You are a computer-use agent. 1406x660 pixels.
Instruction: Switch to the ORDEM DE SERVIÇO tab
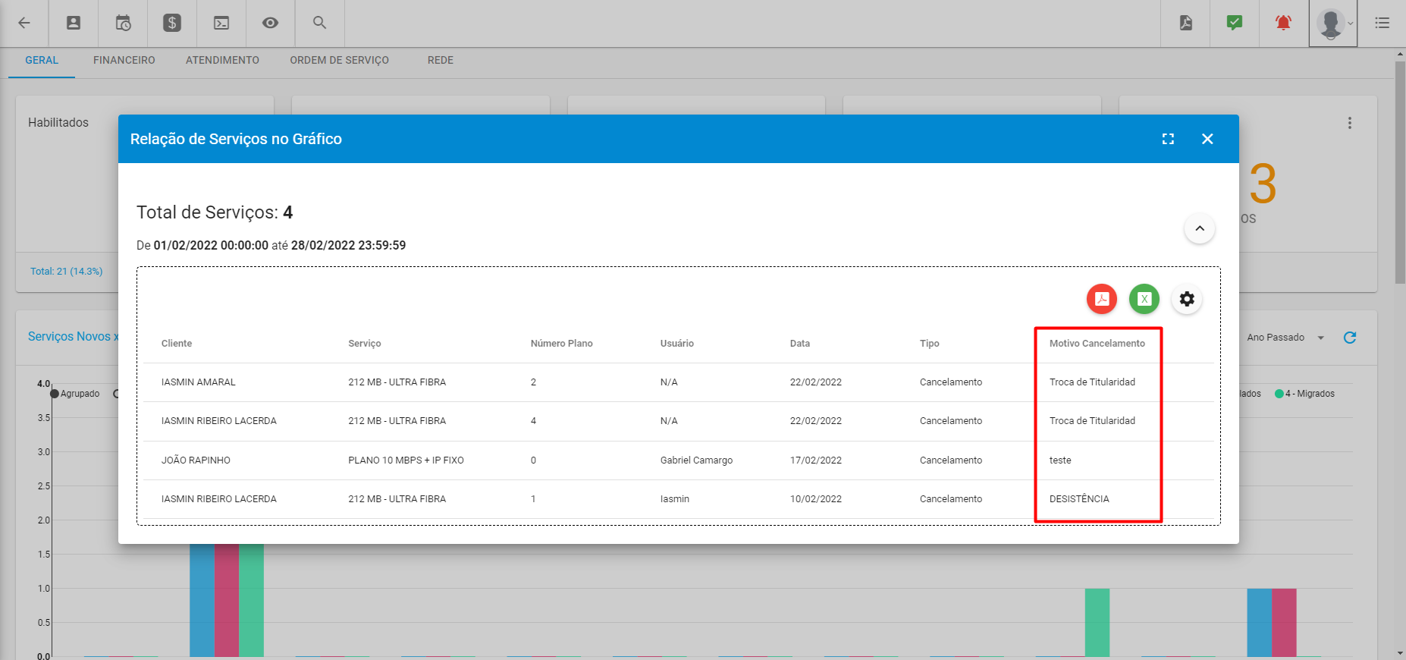[339, 60]
